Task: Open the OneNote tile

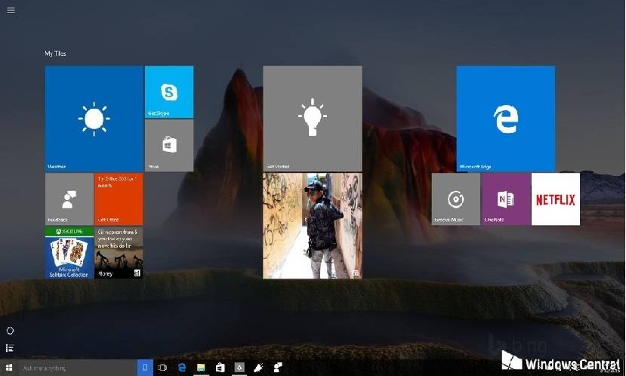Action: (505, 199)
